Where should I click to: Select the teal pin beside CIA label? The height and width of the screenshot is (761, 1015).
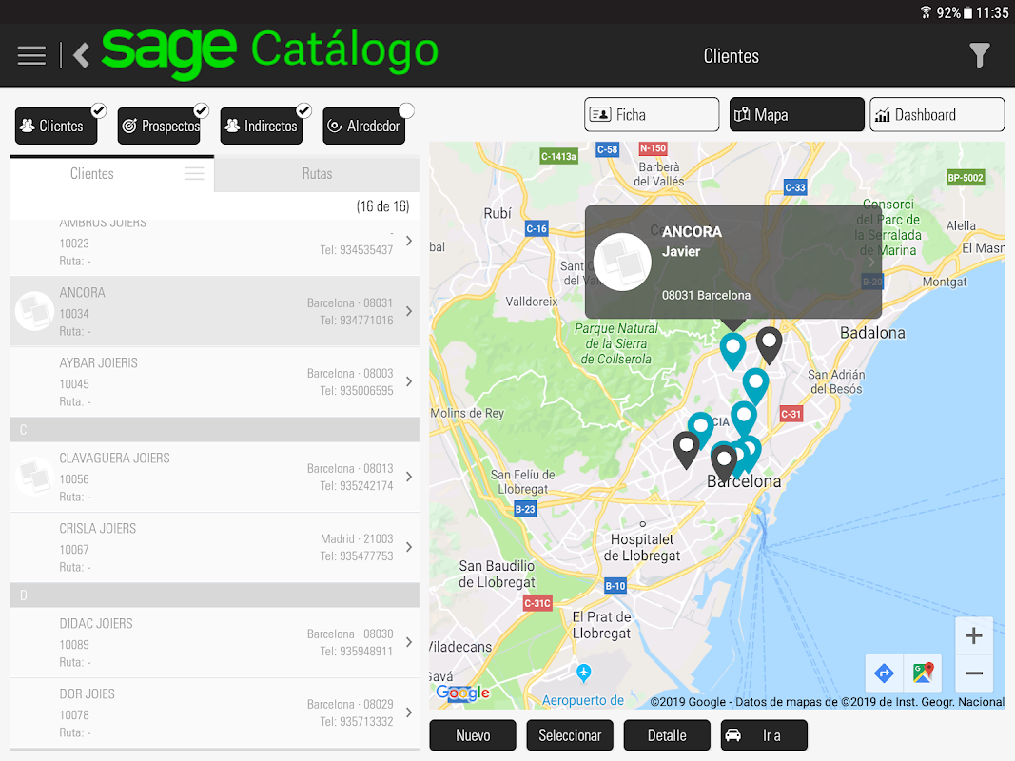[x=700, y=428]
